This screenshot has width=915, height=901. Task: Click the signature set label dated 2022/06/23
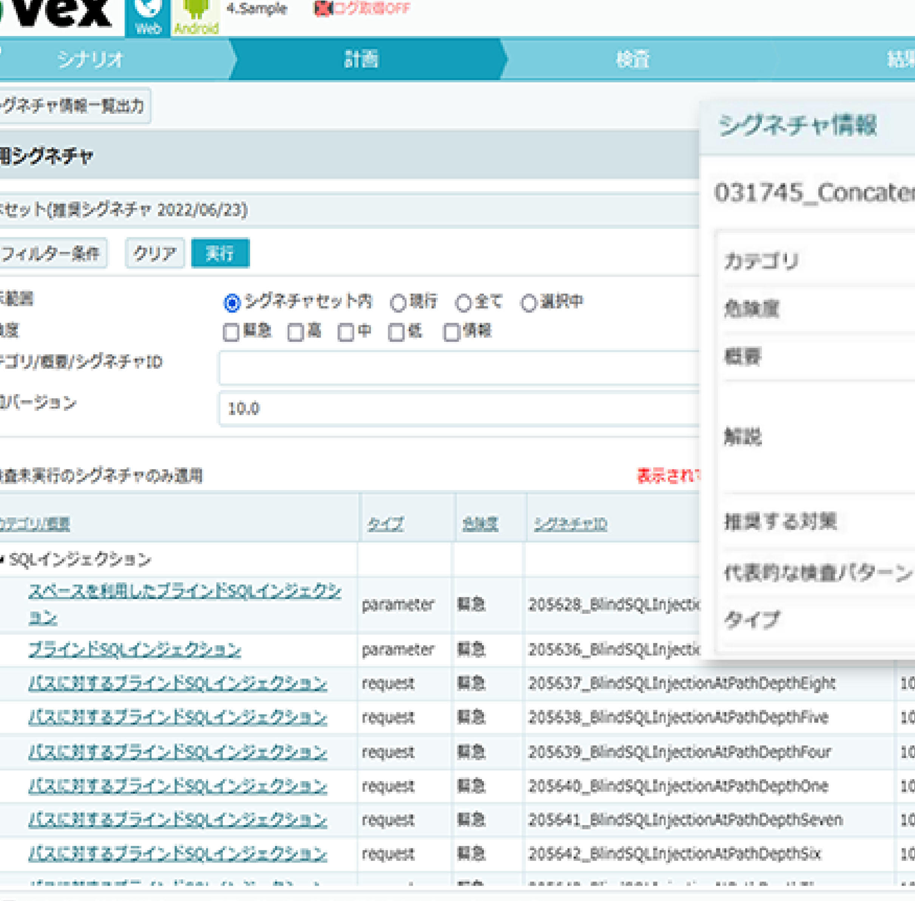(124, 210)
